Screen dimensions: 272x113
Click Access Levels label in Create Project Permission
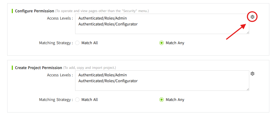click(60, 75)
